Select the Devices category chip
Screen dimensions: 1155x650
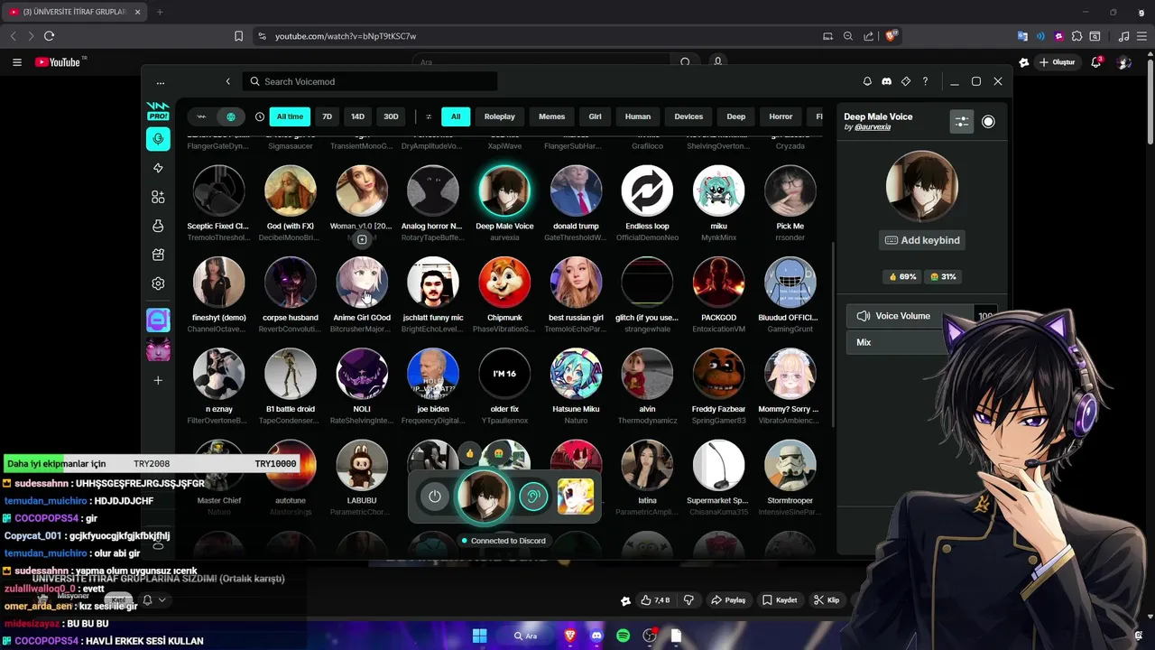688,116
